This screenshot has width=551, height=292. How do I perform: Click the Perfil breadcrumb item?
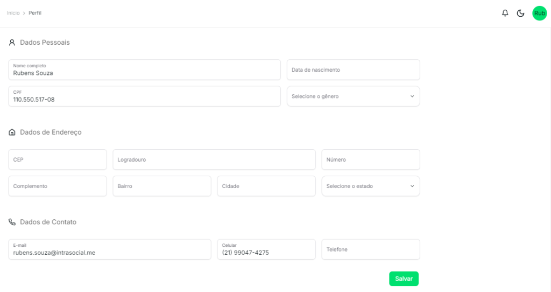[x=35, y=13]
